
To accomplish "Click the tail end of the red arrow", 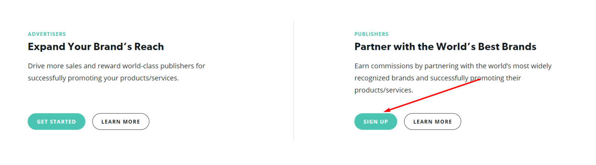I will (479, 80).
